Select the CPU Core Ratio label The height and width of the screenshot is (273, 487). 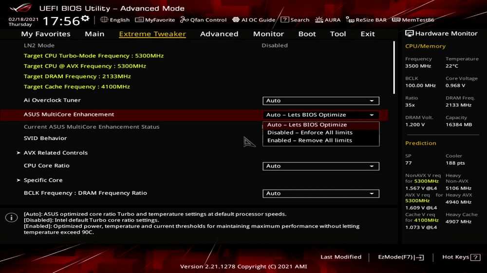tap(47, 166)
